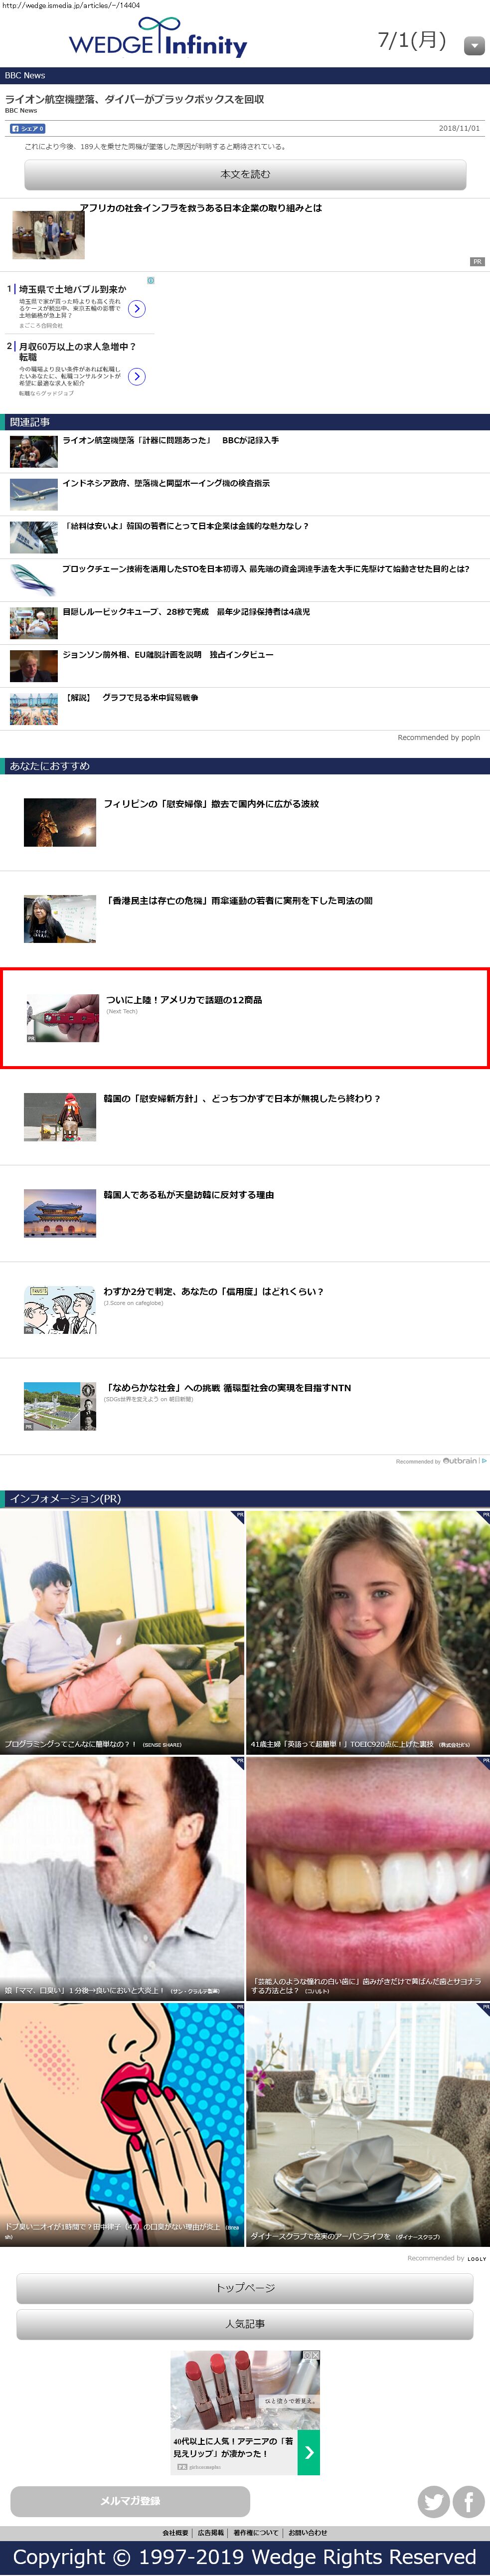Click the Recommended by popIn label
The image size is (490, 2576).
438,738
